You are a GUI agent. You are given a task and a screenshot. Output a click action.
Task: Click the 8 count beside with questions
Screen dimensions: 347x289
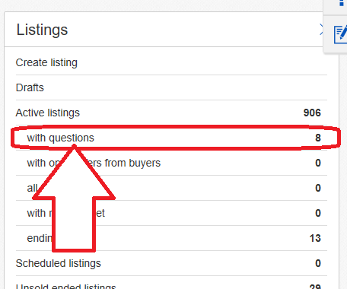[318, 138]
